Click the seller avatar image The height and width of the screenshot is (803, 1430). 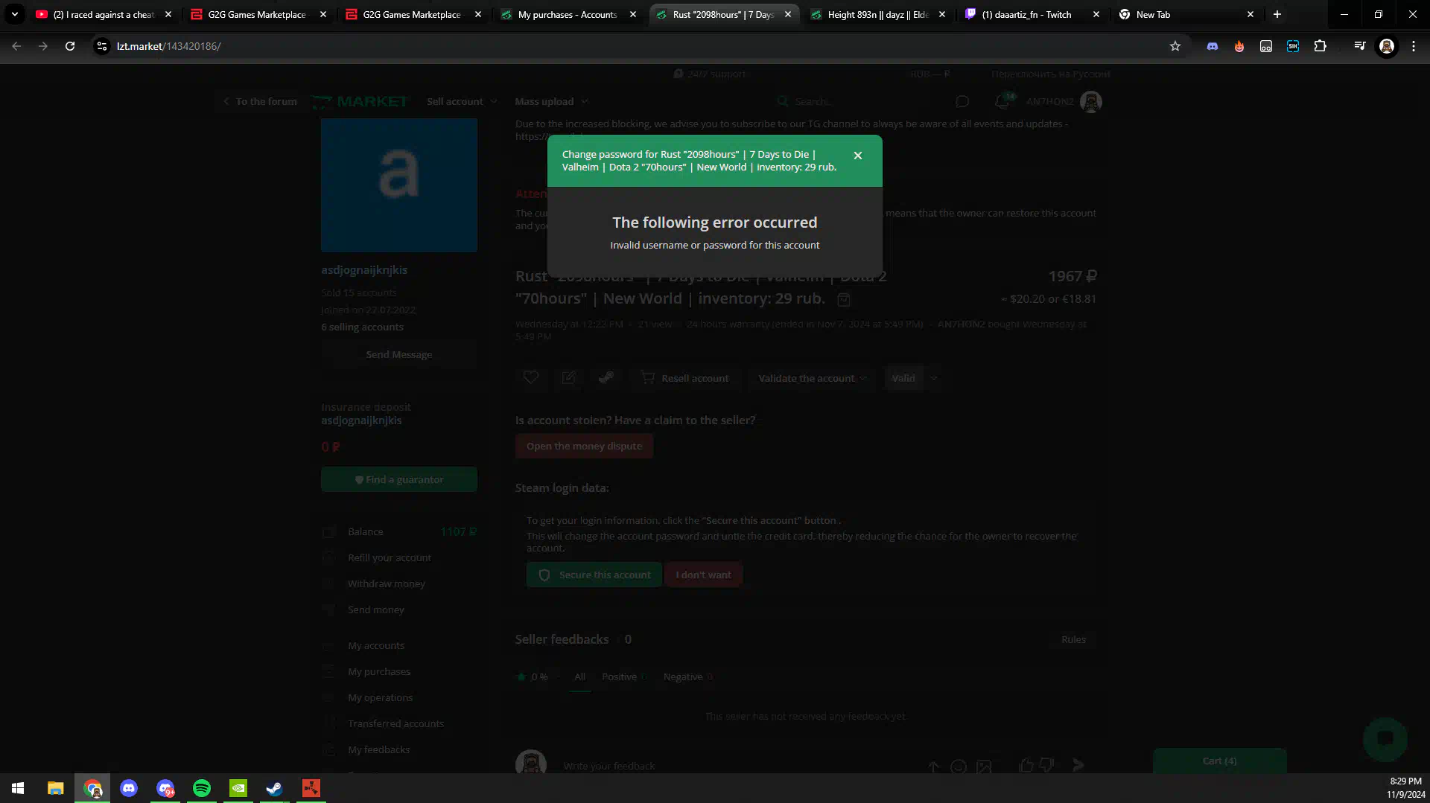point(399,185)
